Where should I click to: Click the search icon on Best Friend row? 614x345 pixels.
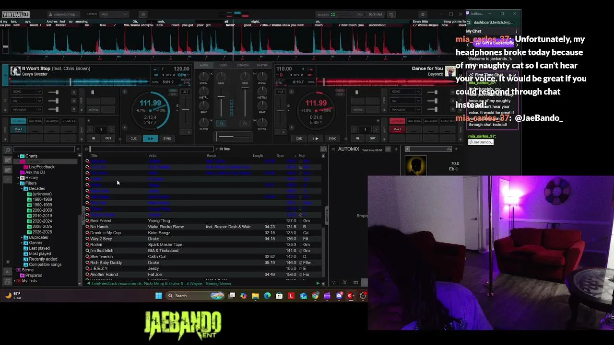pos(87,221)
